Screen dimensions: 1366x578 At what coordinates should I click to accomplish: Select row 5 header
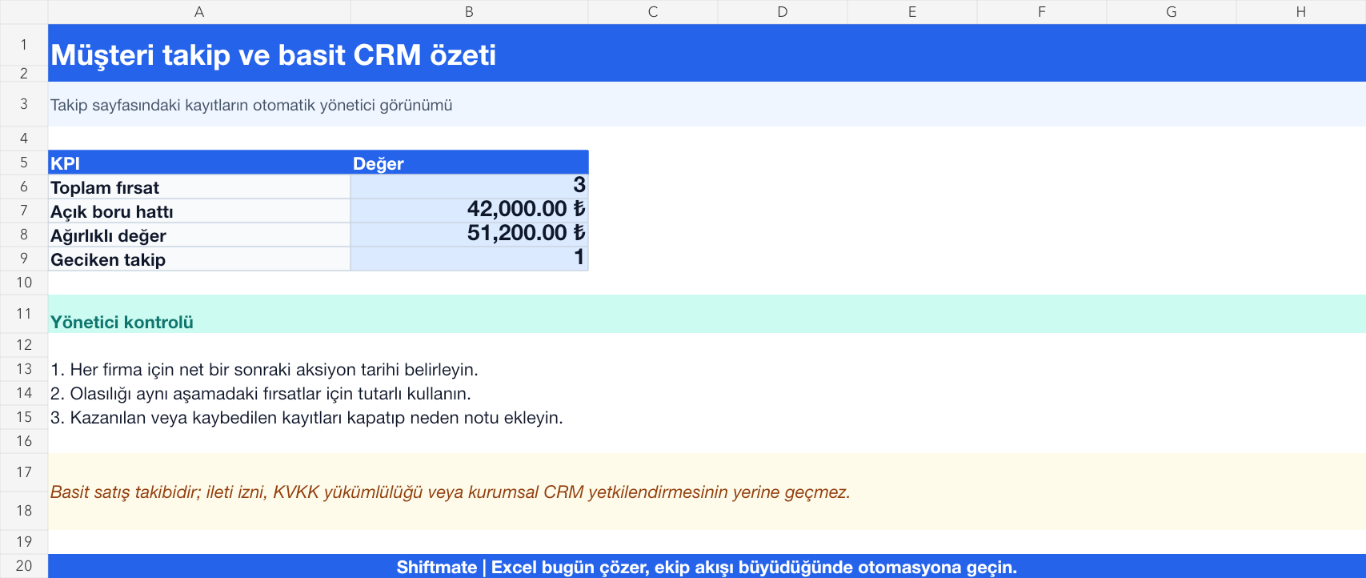point(24,163)
